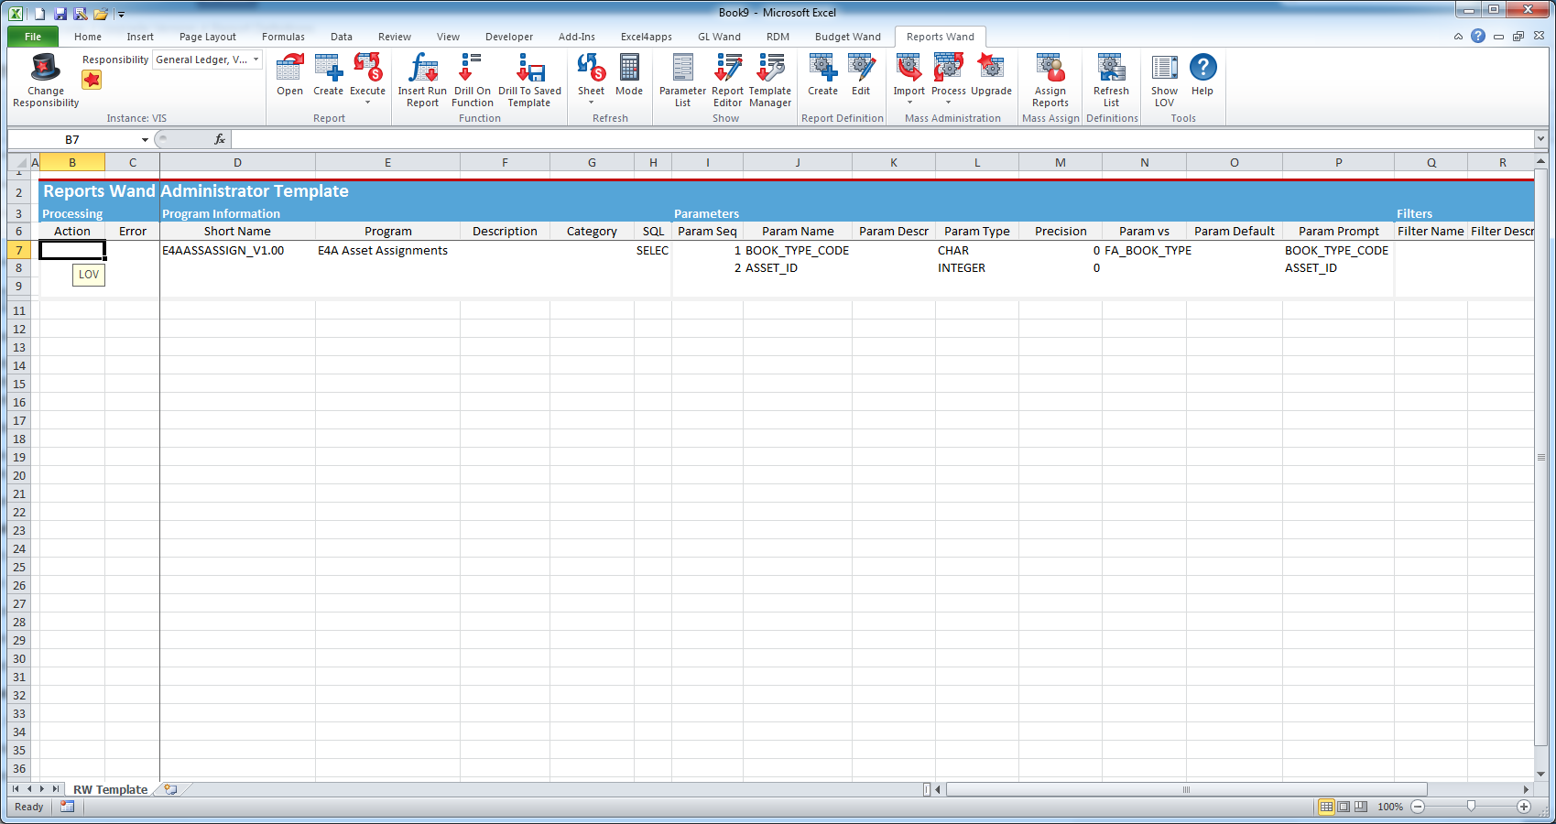Click the Save icon in quick access toolbar
This screenshot has width=1556, height=824.
click(60, 14)
